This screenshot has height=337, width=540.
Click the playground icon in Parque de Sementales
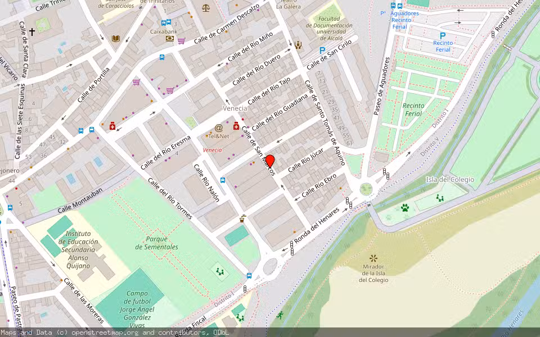(220, 272)
